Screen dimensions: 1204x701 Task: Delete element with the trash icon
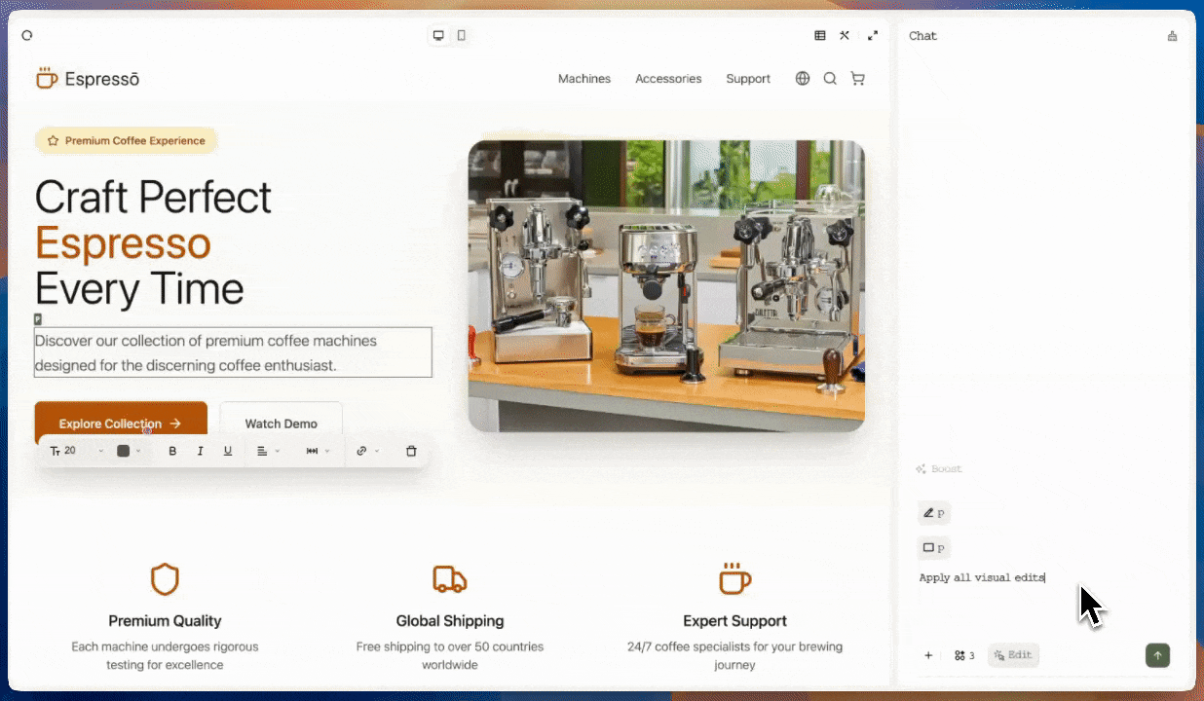[411, 451]
